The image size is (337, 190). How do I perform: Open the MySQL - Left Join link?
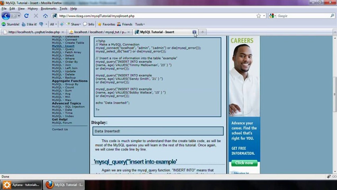(65, 68)
